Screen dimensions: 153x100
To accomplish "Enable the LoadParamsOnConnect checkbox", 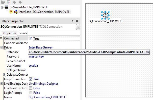I will pyautogui.click(x=31, y=88).
